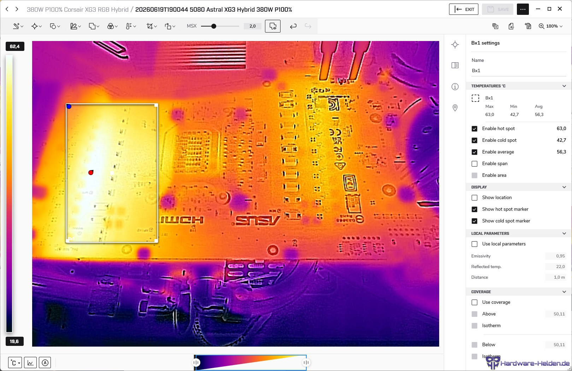The height and width of the screenshot is (371, 572).
Task: Open the more options ellipsis menu
Action: point(523,9)
